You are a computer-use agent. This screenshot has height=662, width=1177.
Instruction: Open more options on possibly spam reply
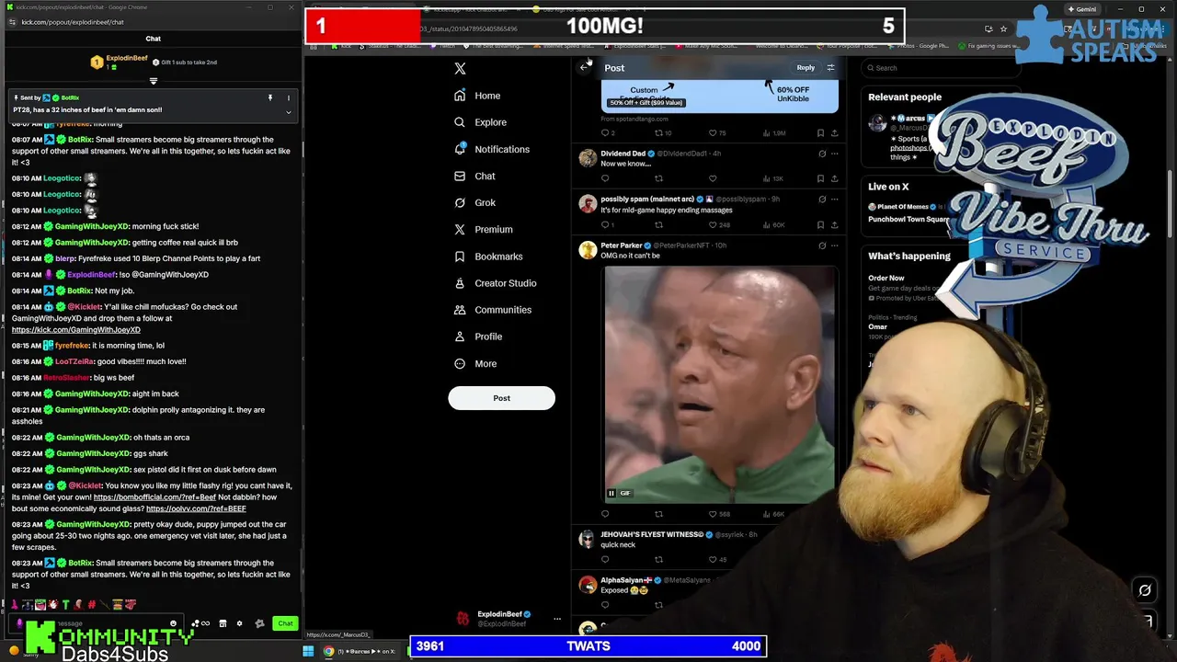834,199
